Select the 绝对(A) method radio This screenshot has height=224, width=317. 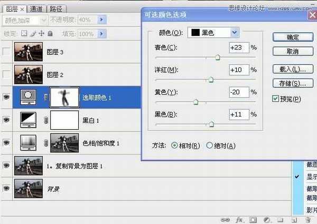[x=209, y=145]
